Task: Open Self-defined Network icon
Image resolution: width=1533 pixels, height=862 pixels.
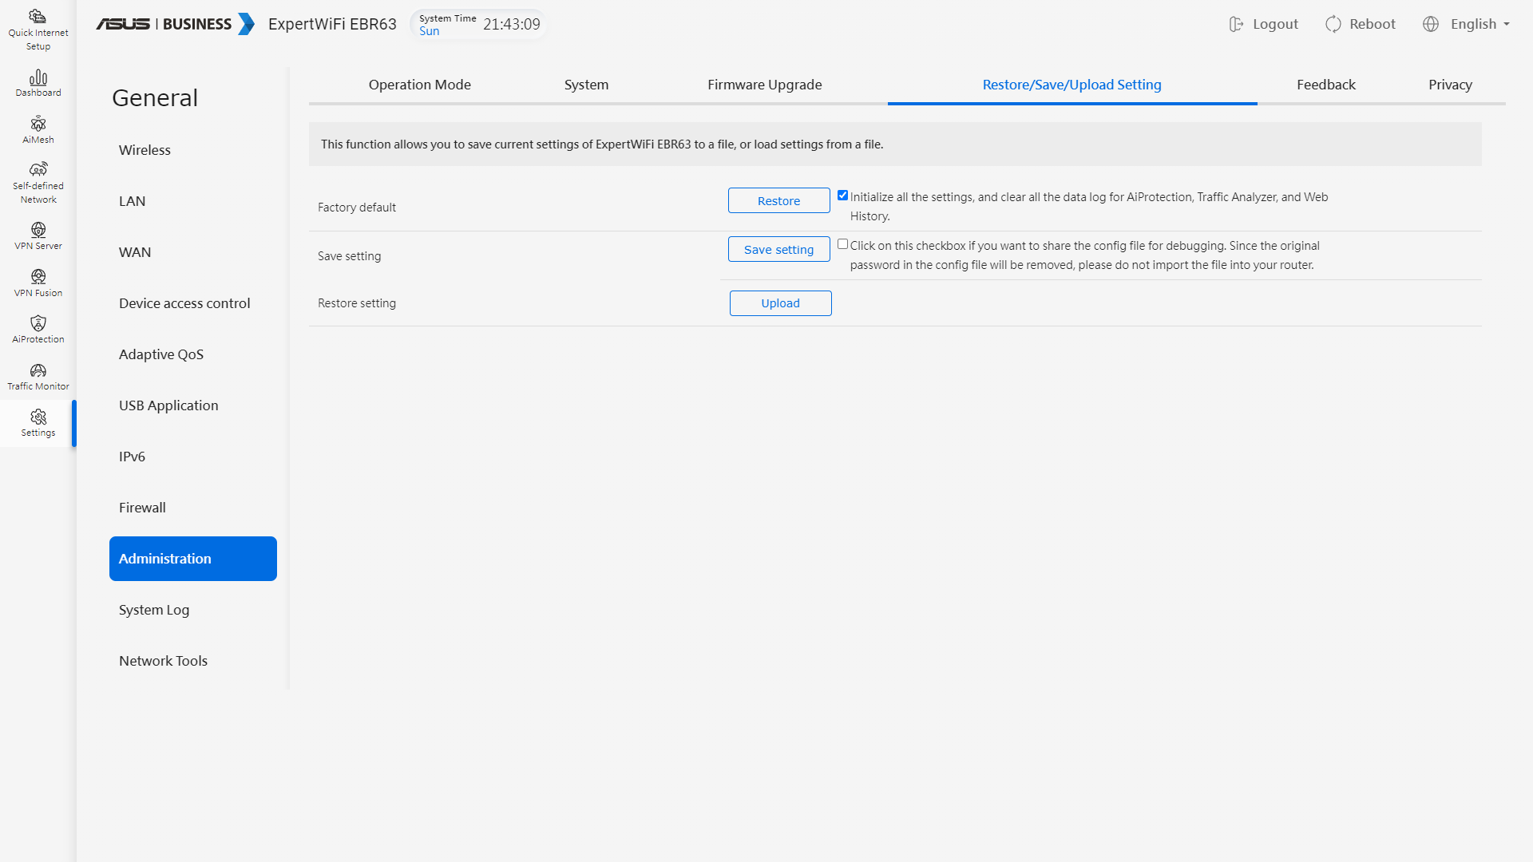Action: 38,182
